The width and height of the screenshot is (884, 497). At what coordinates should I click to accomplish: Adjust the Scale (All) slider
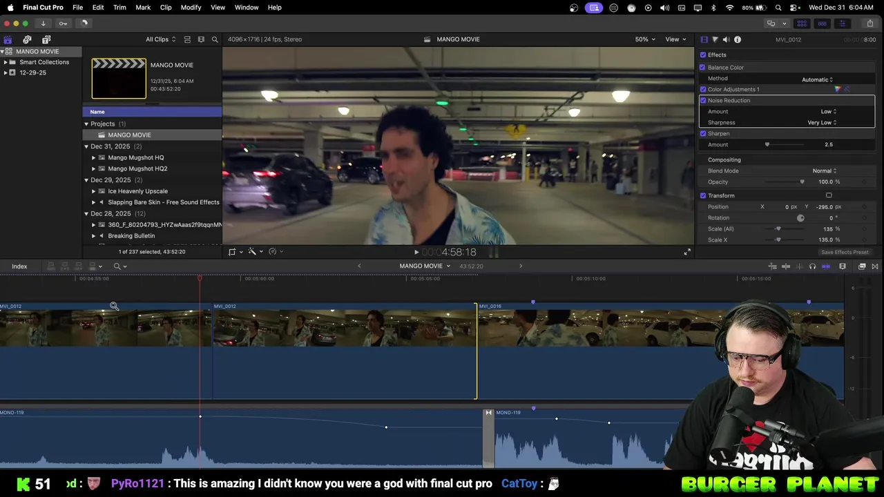778,229
